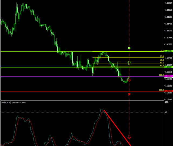Select the green up arrow on the chart
This screenshot has width=173, height=146.
129,63
